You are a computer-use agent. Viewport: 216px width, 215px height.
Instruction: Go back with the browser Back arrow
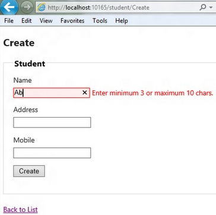pyautogui.click(x=9, y=7)
